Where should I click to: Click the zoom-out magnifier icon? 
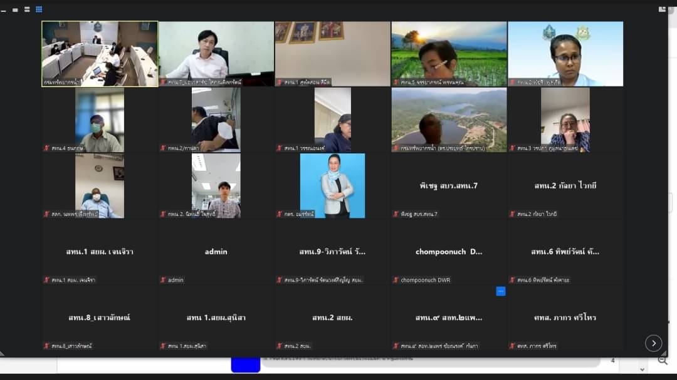(663, 360)
